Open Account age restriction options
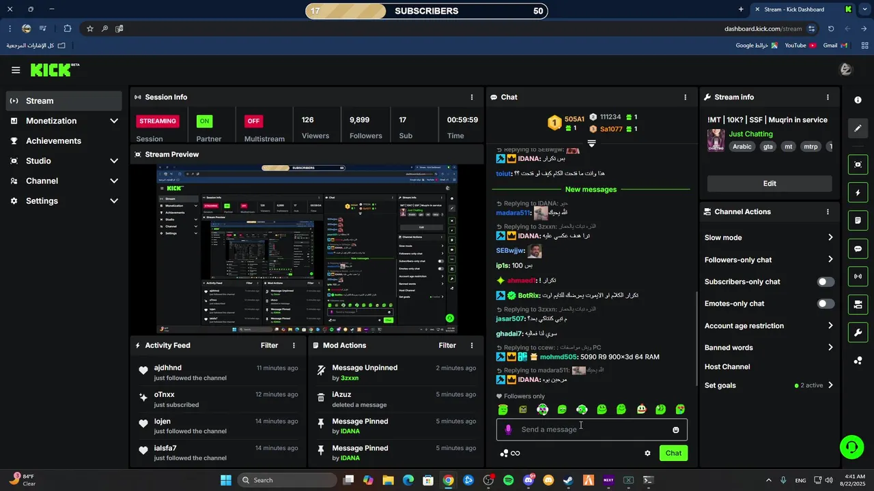 tap(770, 325)
